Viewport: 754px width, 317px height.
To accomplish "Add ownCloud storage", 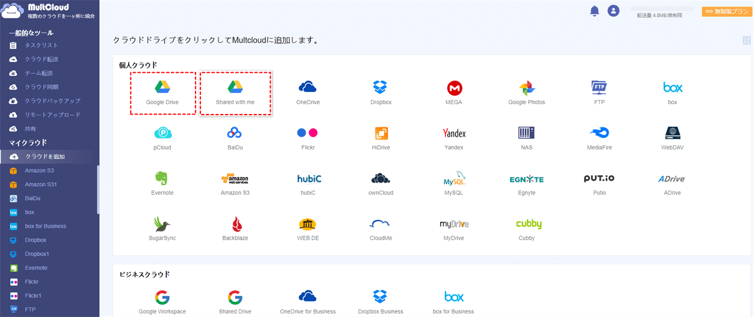I will [x=381, y=184].
